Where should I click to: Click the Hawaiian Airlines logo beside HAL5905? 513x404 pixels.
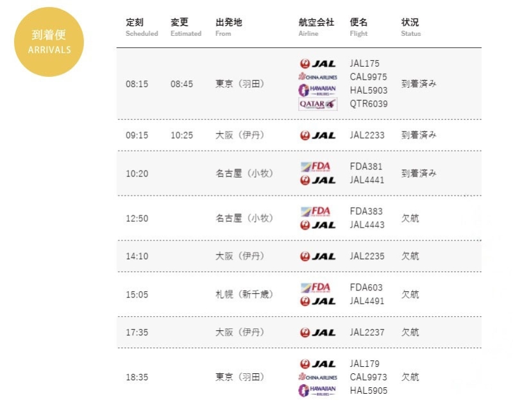[317, 391]
